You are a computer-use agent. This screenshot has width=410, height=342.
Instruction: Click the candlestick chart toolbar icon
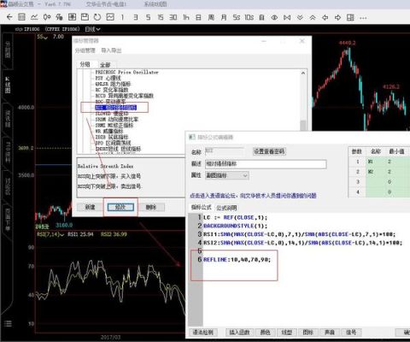(47, 17)
